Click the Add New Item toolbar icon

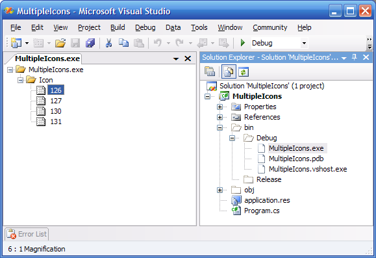pyautogui.click(x=38, y=43)
